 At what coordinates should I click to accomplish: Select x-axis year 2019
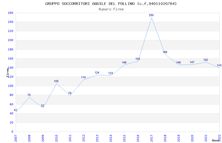(x=179, y=138)
